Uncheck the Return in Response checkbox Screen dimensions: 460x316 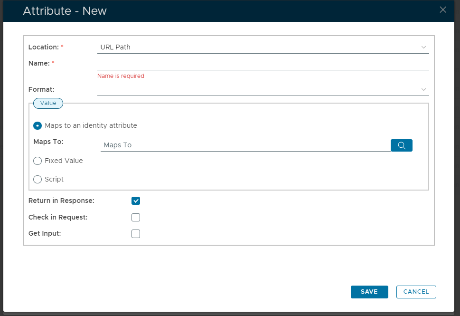pos(136,201)
